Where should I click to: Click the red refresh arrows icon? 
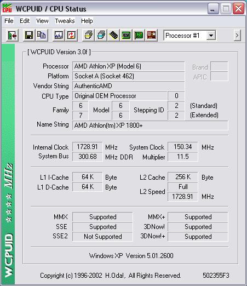point(71,35)
